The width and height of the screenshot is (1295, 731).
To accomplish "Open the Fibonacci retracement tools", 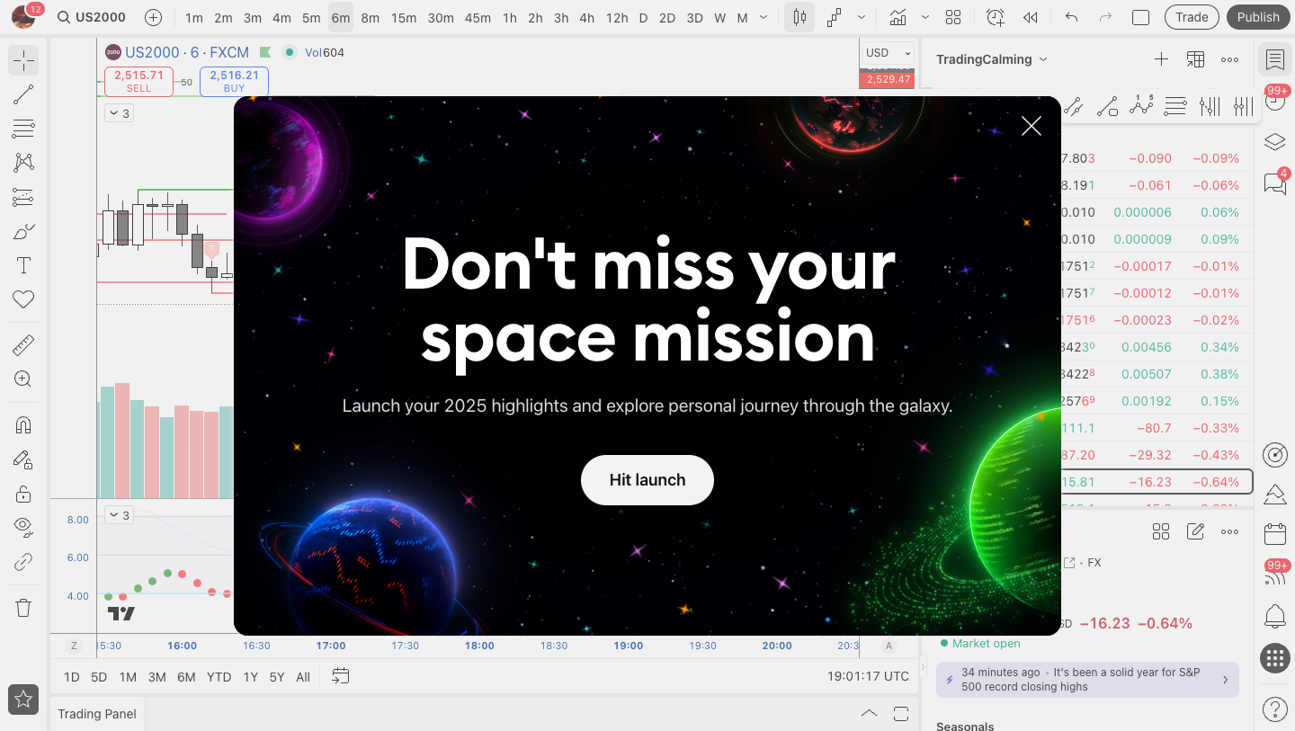I will (x=23, y=129).
